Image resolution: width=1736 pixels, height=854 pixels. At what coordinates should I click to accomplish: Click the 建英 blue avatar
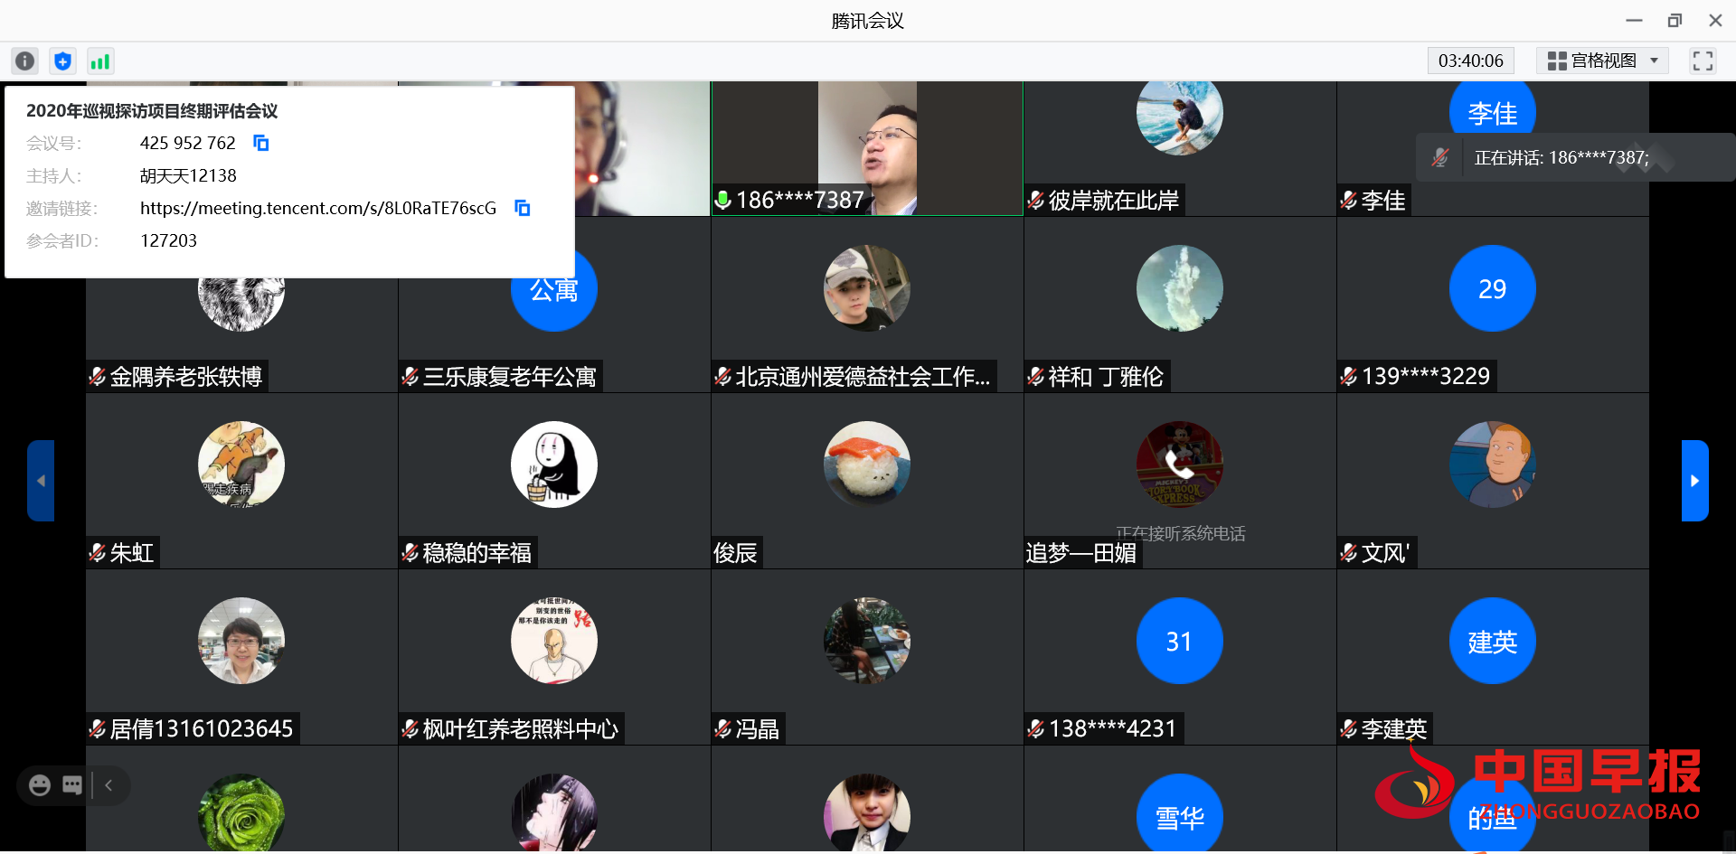pos(1493,641)
